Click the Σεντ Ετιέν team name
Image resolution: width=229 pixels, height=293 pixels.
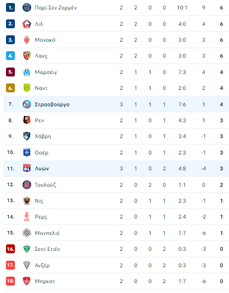(x=47, y=249)
